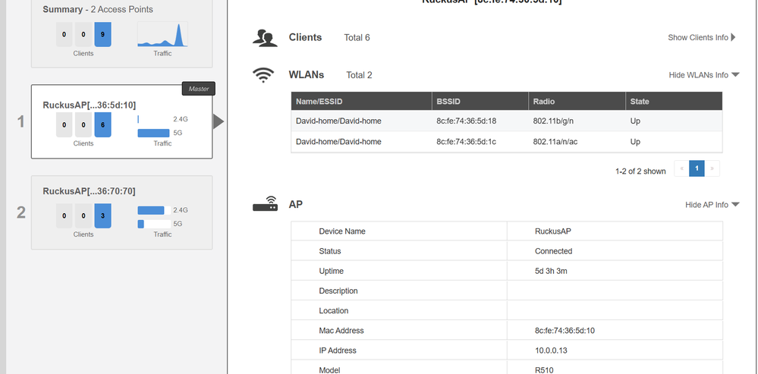Viewport: 758px width, 374px height.
Task: Select the RuckusAP[...36:70:70] access point card
Action: 121,191
